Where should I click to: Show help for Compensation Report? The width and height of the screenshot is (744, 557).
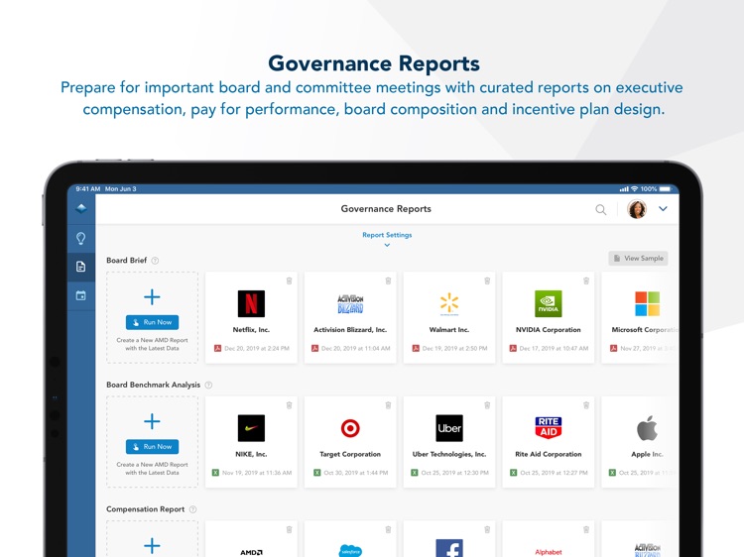[192, 509]
